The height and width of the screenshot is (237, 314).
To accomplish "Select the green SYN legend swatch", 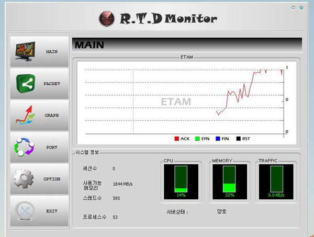I will point(197,139).
